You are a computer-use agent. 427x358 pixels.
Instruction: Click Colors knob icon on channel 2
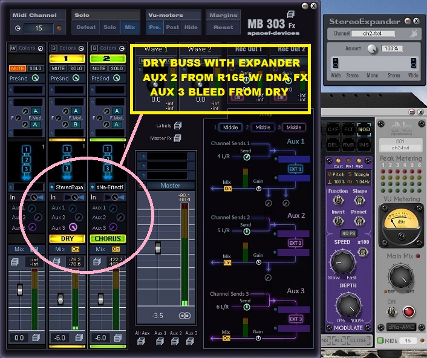(122, 48)
